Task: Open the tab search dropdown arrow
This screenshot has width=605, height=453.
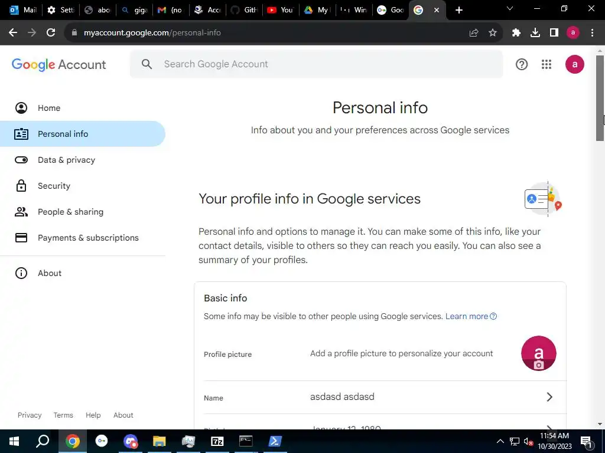Action: (x=510, y=9)
